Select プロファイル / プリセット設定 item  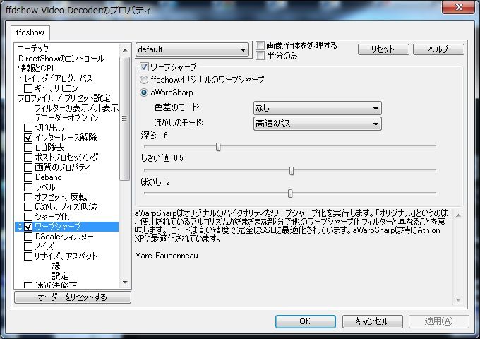click(64, 98)
